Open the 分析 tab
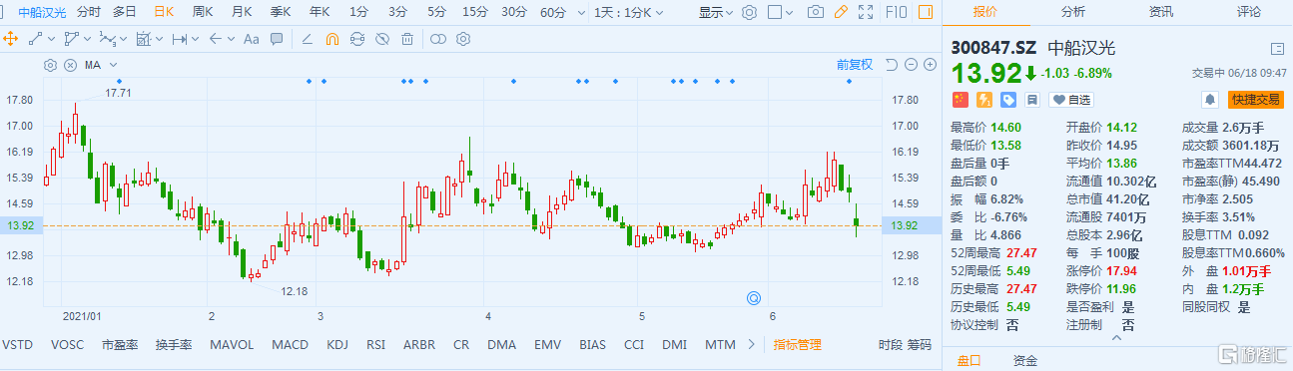1293x371 pixels. [x=1073, y=12]
